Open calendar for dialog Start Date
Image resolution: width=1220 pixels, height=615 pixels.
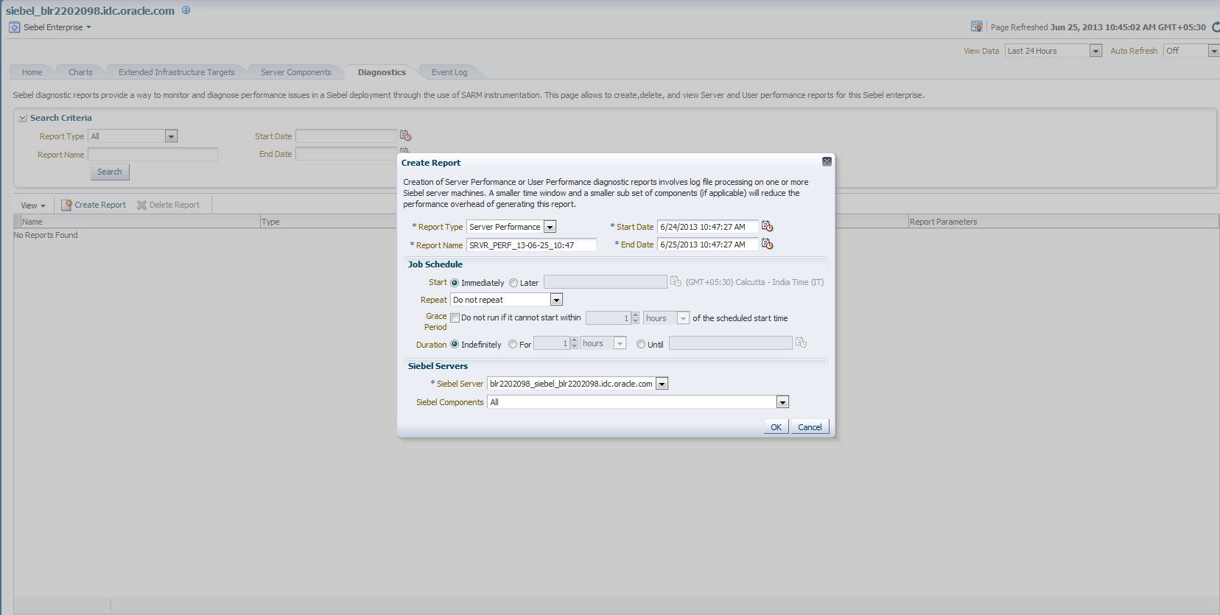[767, 226]
